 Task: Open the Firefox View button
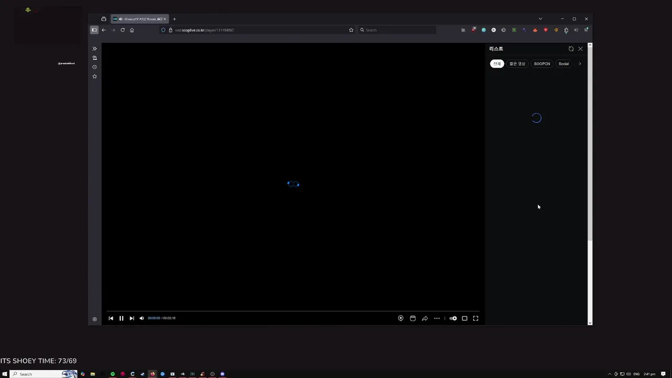(x=103, y=19)
